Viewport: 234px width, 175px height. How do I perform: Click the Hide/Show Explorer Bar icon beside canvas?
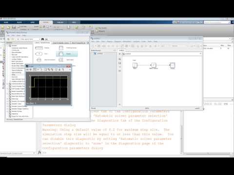pyautogui.click(x=120, y=54)
